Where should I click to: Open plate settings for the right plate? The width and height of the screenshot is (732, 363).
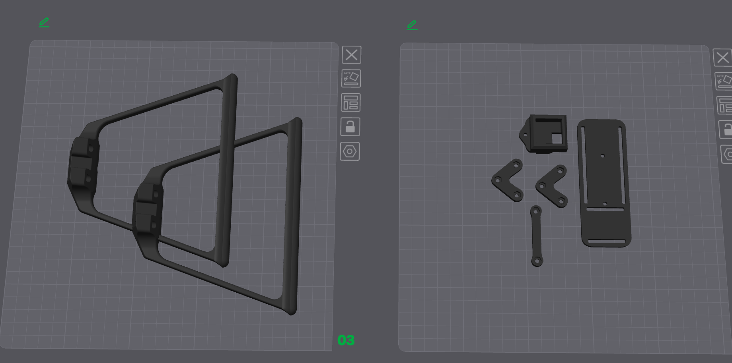pyautogui.click(x=725, y=106)
